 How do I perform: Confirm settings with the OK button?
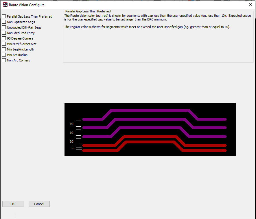coord(13,204)
